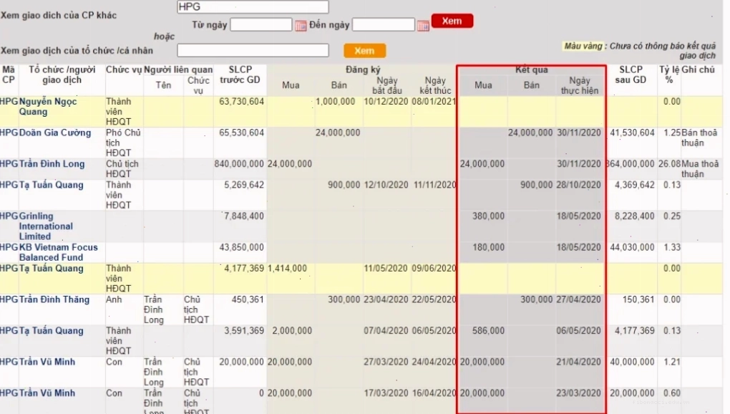Open the Grinling International Limited link
Image resolution: width=730 pixels, height=414 pixels.
tap(46, 226)
